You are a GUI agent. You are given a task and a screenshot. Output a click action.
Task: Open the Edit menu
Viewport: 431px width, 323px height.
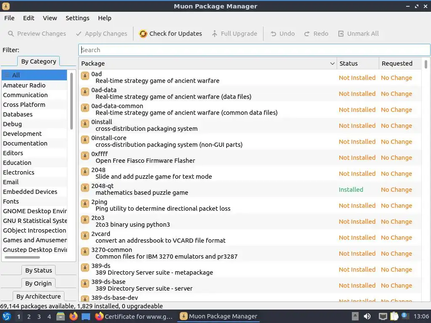[29, 18]
